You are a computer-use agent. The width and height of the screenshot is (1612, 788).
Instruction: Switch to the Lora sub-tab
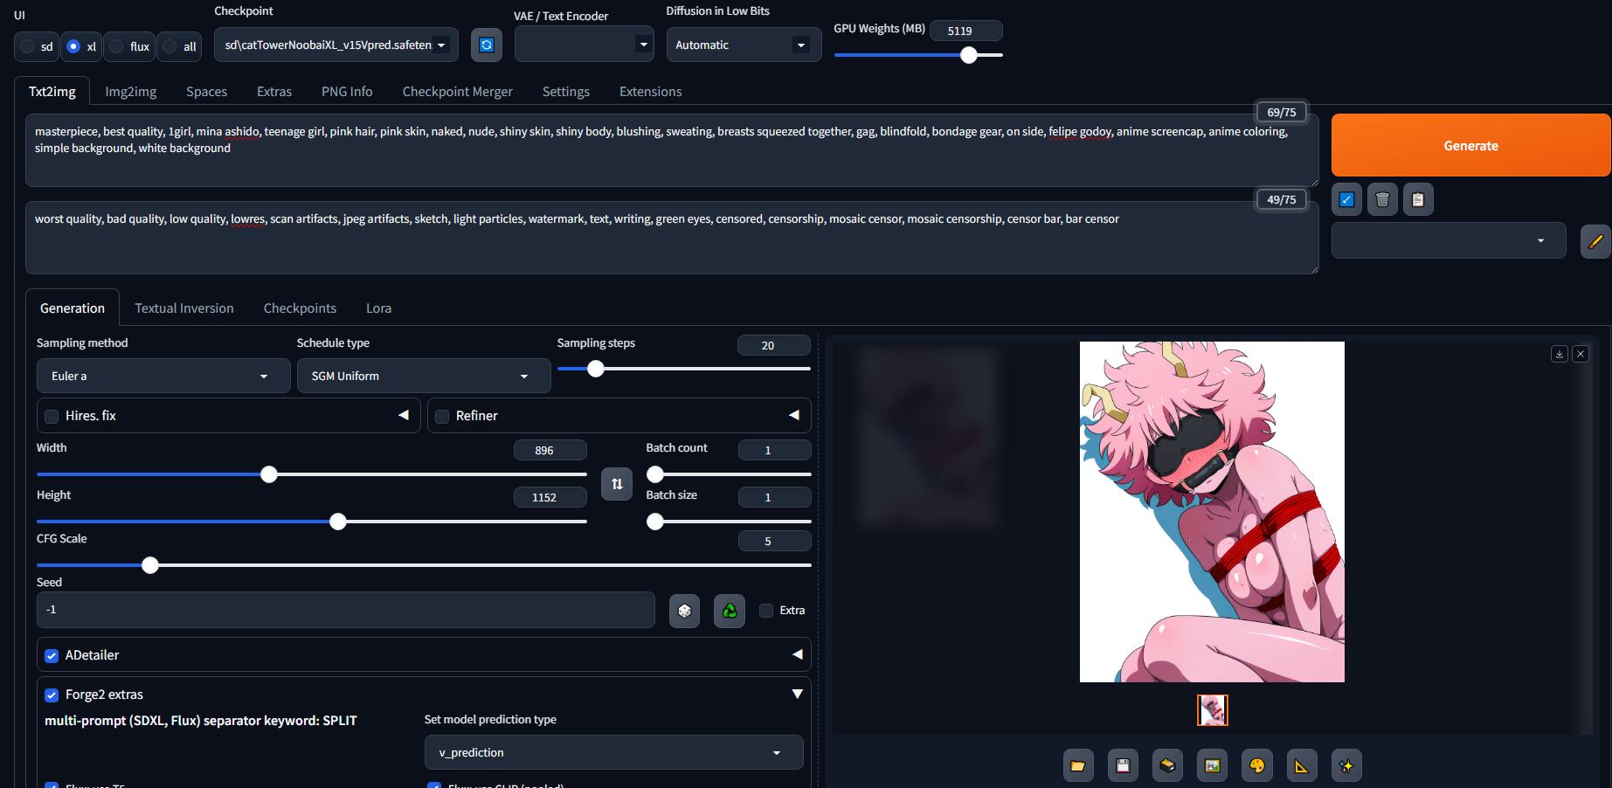pyautogui.click(x=378, y=308)
